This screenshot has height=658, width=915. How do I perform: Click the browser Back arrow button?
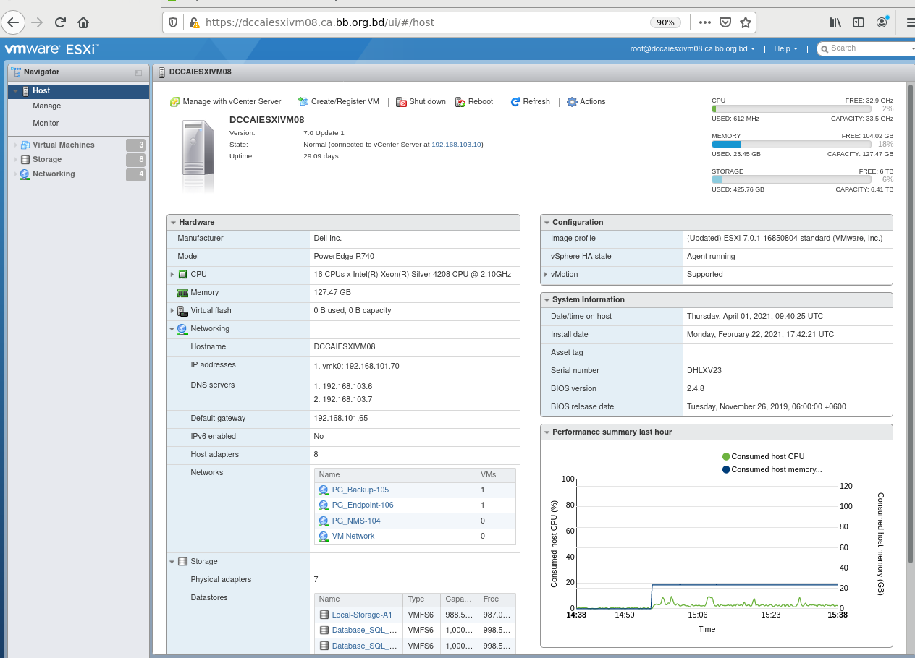(13, 22)
